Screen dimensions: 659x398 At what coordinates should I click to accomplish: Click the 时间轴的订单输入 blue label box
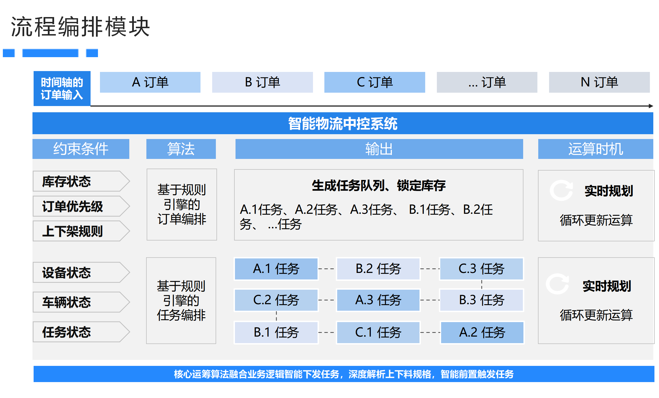pos(62,88)
